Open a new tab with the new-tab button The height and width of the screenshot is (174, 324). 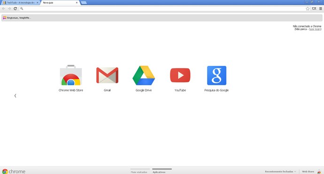point(84,3)
